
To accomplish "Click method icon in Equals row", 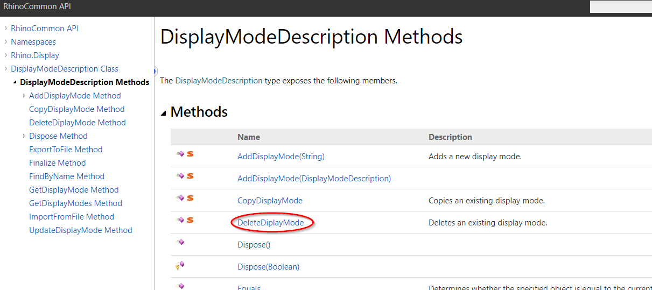I will 180,286.
